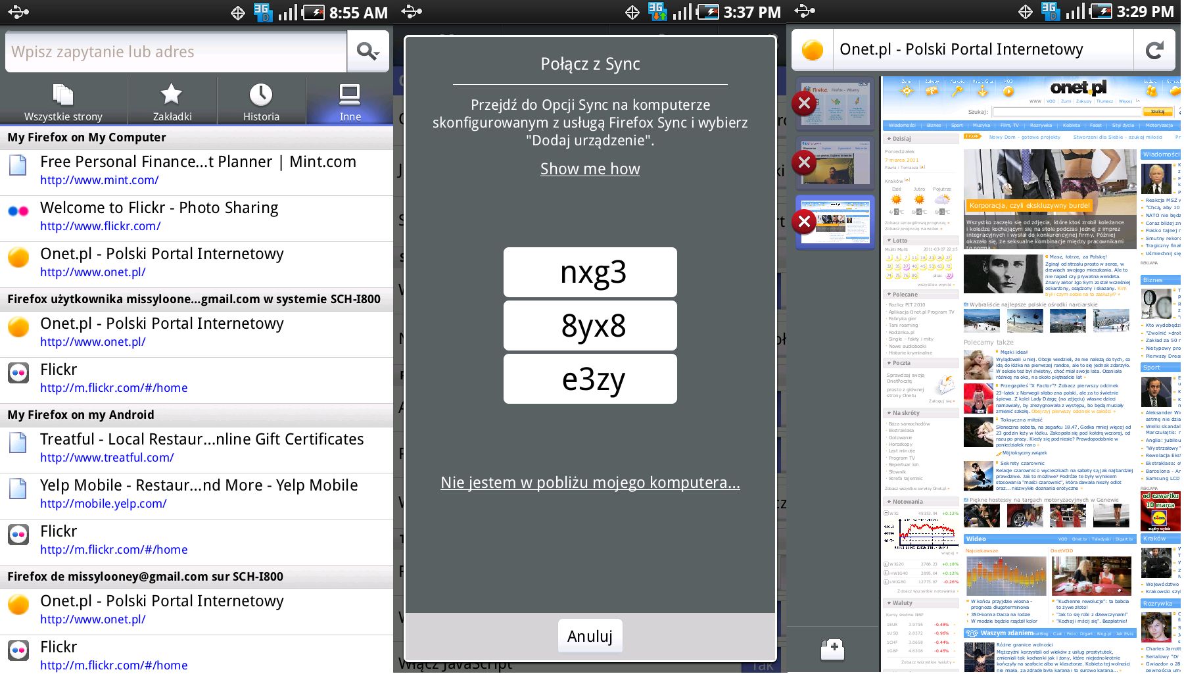Close the highlighted Onet tab with red X
This screenshot has width=1184, height=676.
804,222
